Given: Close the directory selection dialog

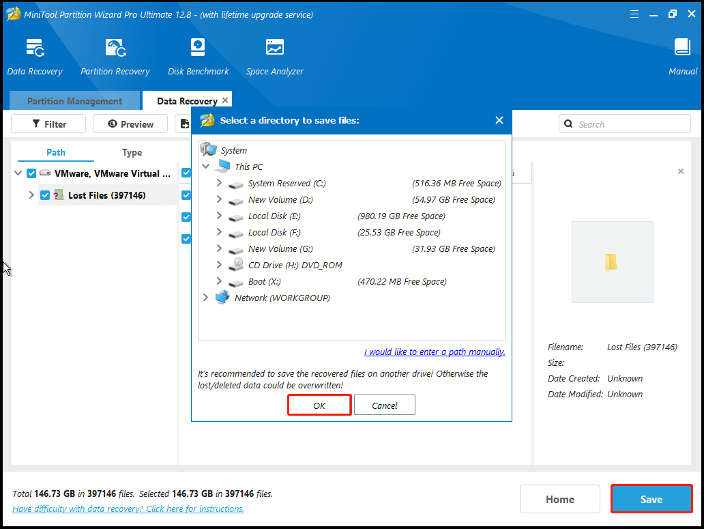Looking at the screenshot, I should point(499,120).
